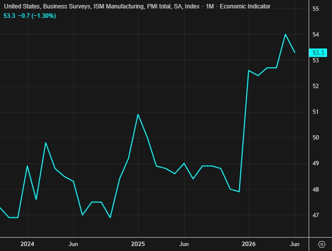Click the last data point of the line
Viewport: 332px width, 251px height.
tap(295, 52)
